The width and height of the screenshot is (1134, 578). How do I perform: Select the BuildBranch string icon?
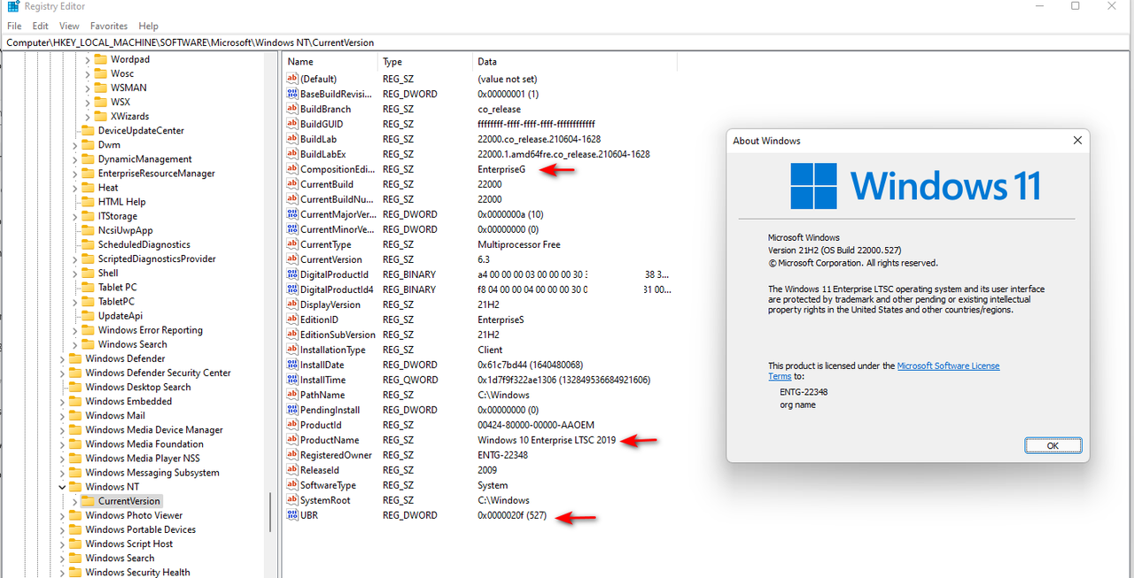(x=293, y=109)
